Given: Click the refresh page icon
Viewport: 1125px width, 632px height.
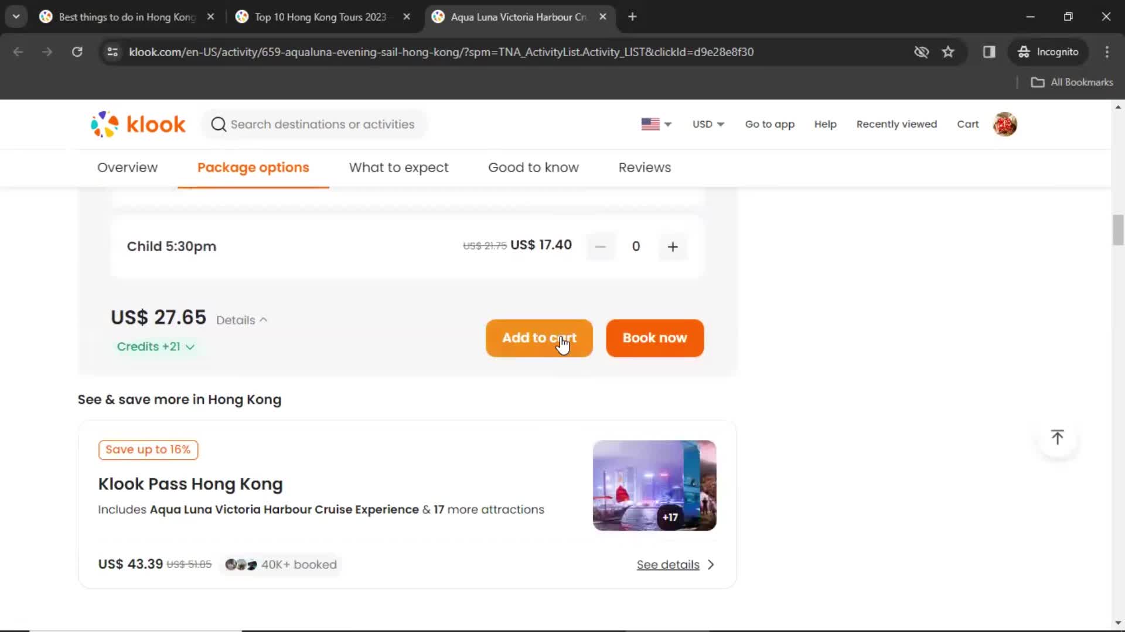Looking at the screenshot, I should [x=77, y=51].
